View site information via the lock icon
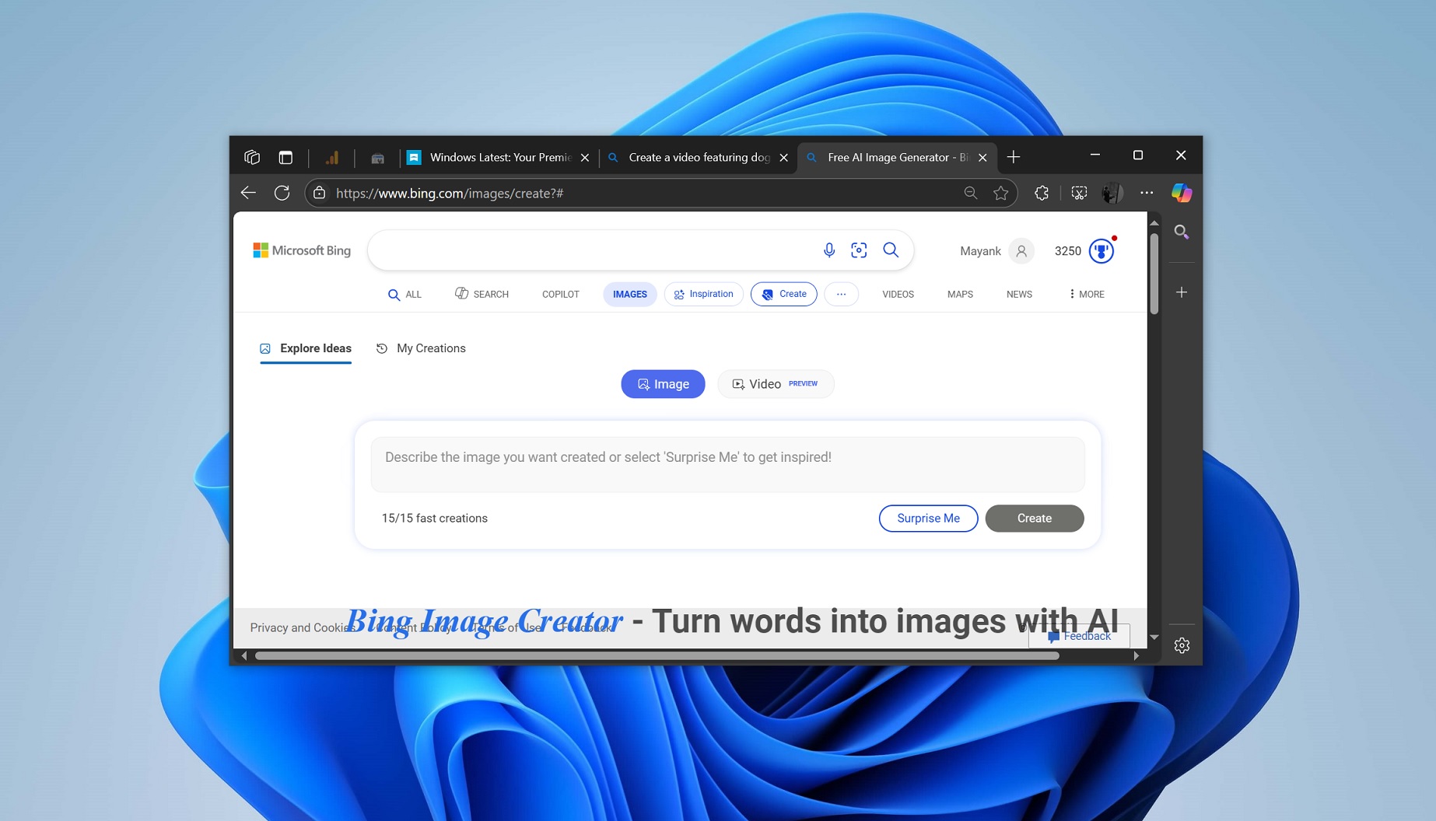 pyautogui.click(x=319, y=193)
